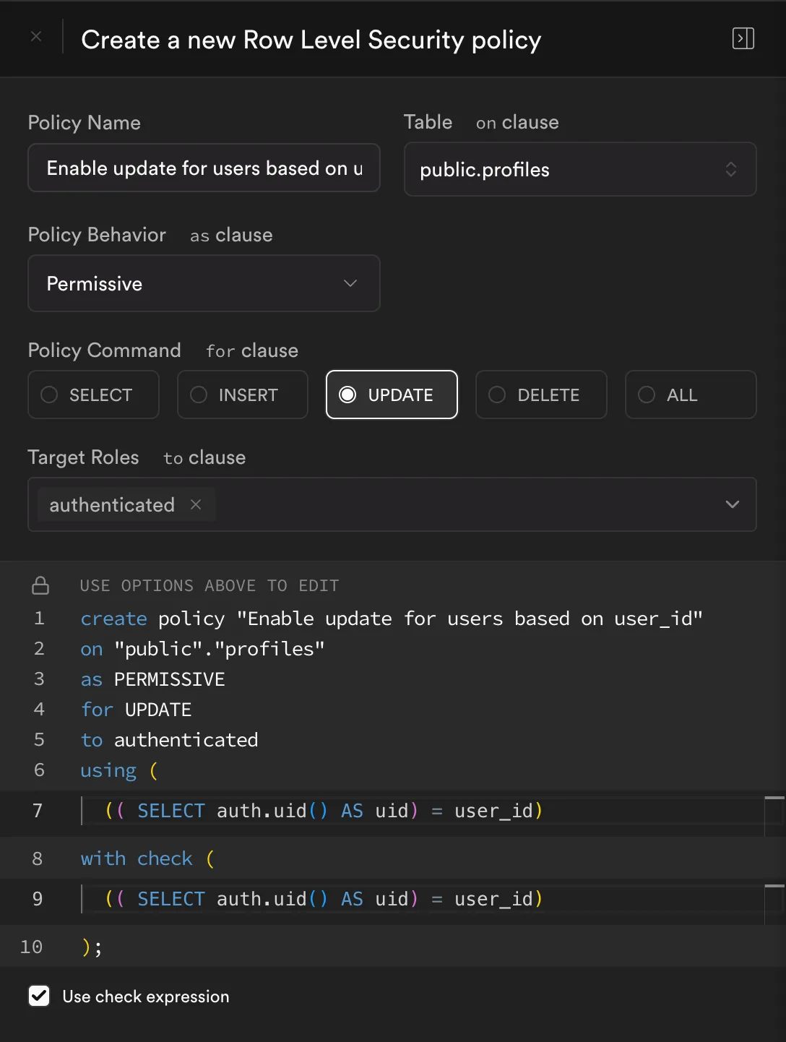Viewport: 786px width, 1042px height.
Task: Select the INSERT policy command
Action: pyautogui.click(x=242, y=395)
